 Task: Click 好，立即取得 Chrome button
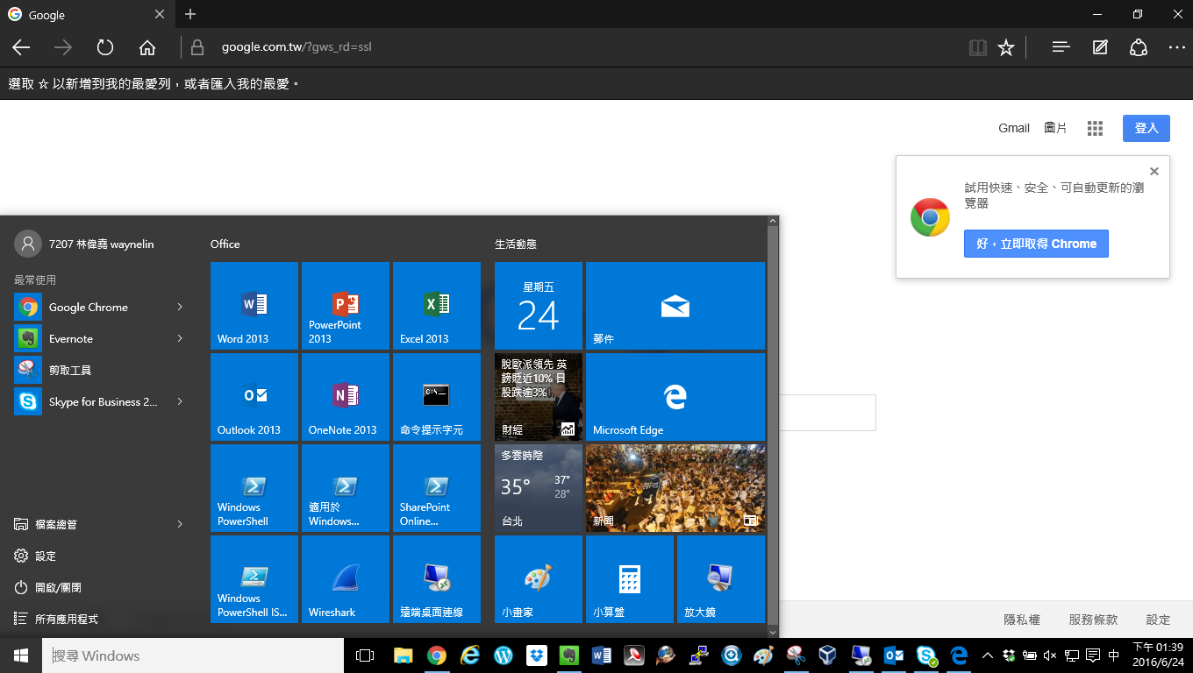1036,244
